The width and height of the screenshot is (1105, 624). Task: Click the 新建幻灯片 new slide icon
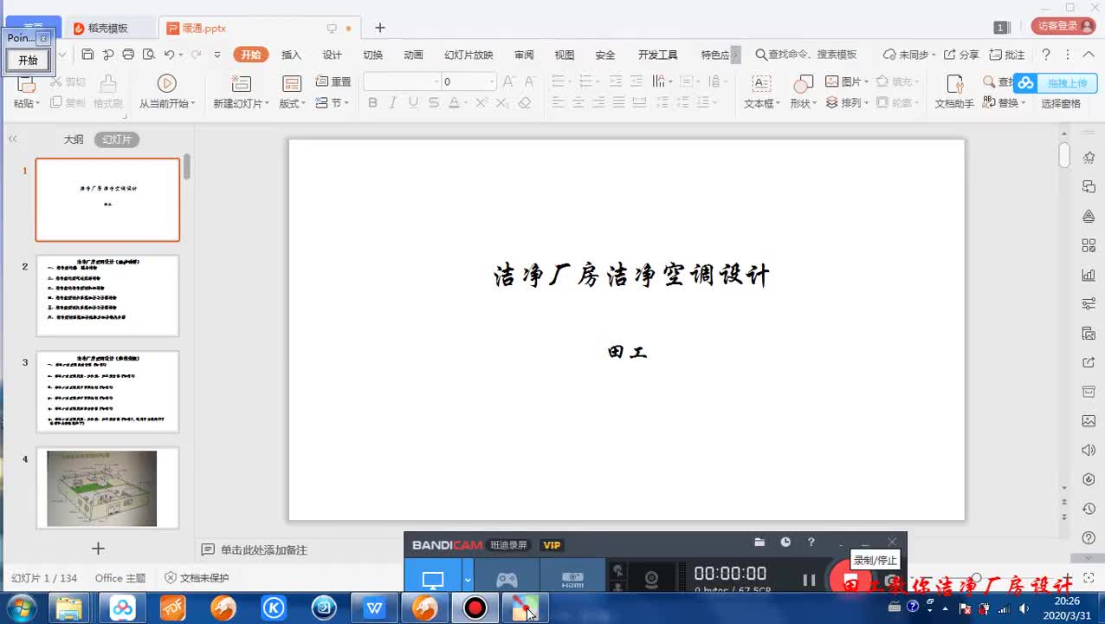(241, 84)
